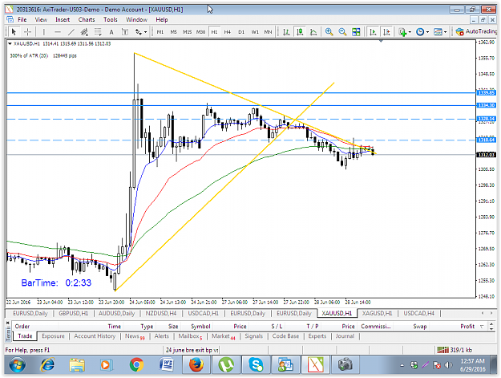The width and height of the screenshot is (501, 378).
Task: Switch to H4 timeframe
Action: coord(227,31)
